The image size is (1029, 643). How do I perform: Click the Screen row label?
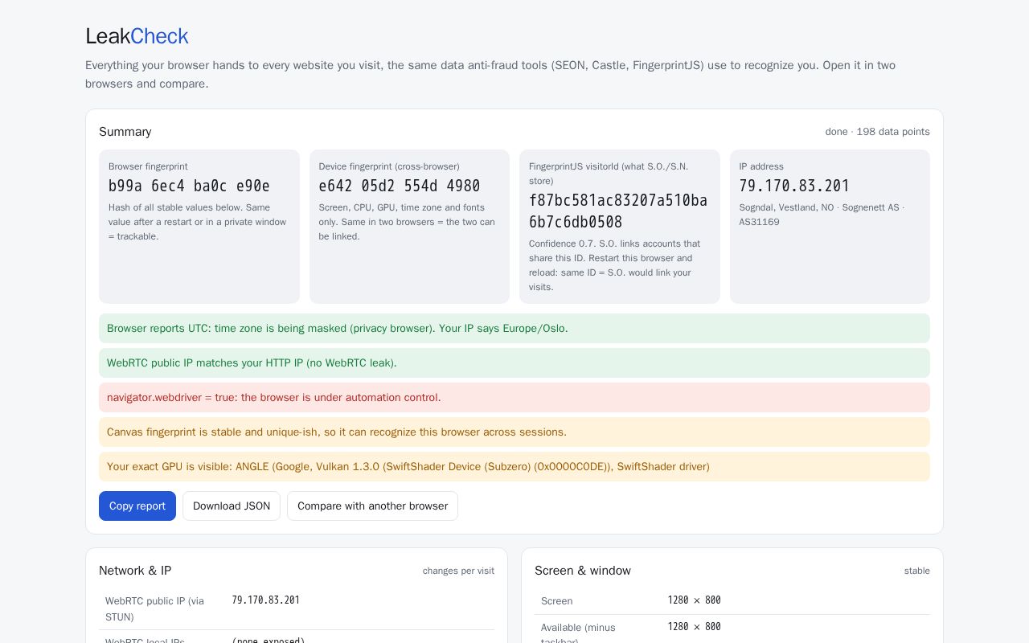coord(557,601)
